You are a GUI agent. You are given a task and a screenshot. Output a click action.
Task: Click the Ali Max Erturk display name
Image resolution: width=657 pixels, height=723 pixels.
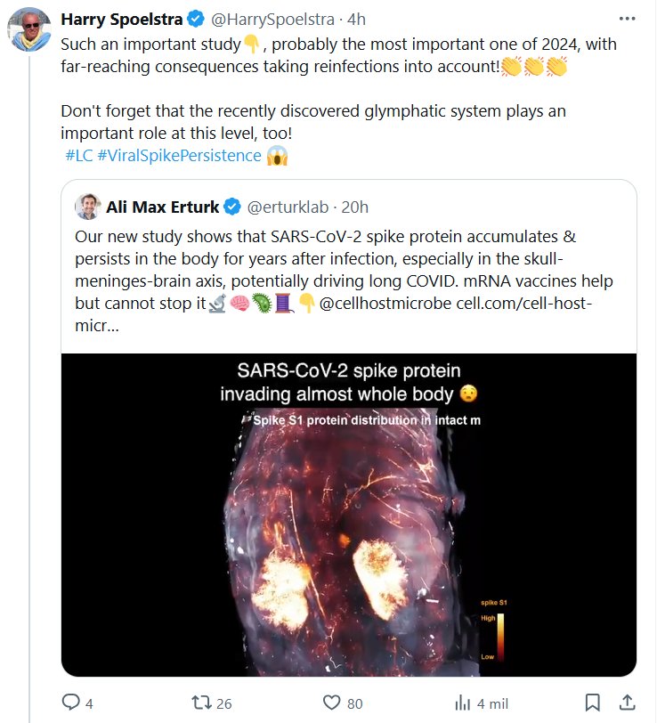click(x=162, y=207)
